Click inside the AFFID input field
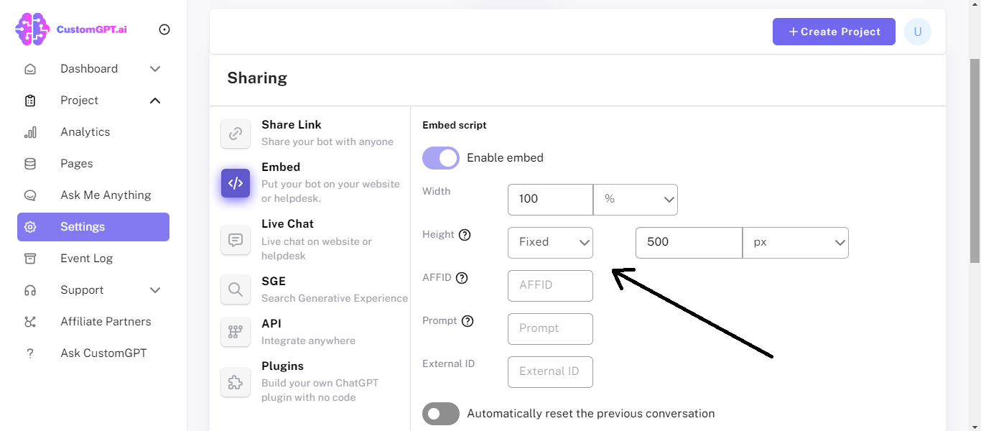Viewport: 981px width, 431px height. coord(550,285)
